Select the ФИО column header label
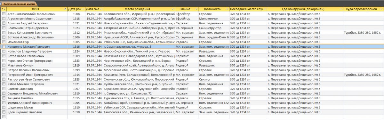The width and height of the screenshot is (384, 120). [35, 9]
